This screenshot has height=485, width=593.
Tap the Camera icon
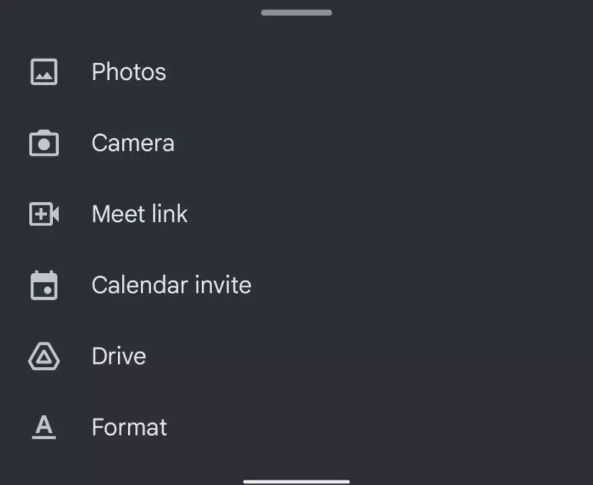coord(44,144)
